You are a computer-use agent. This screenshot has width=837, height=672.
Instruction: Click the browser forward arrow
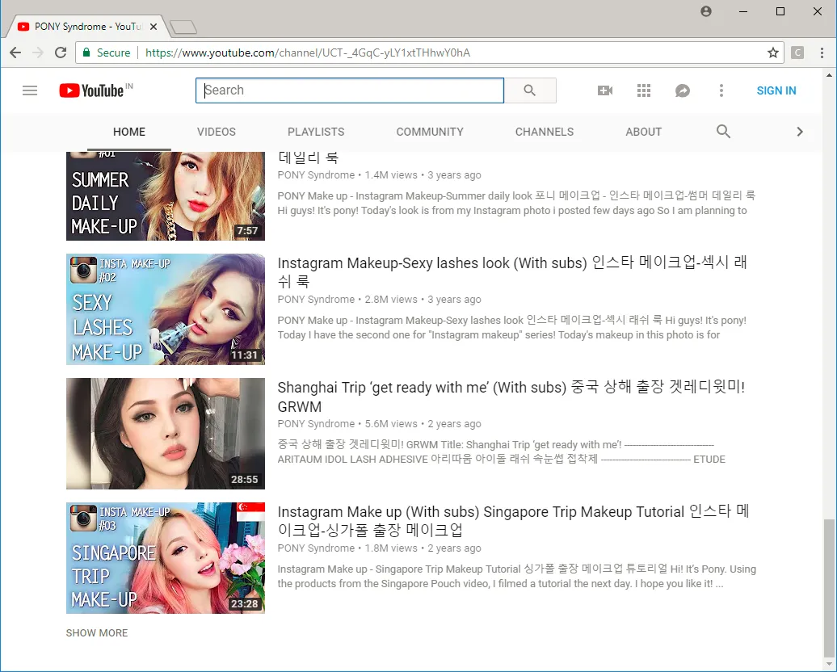pos(37,52)
